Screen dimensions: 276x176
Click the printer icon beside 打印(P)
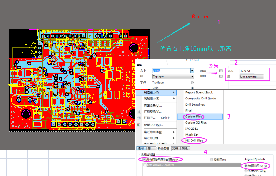tap(139, 118)
